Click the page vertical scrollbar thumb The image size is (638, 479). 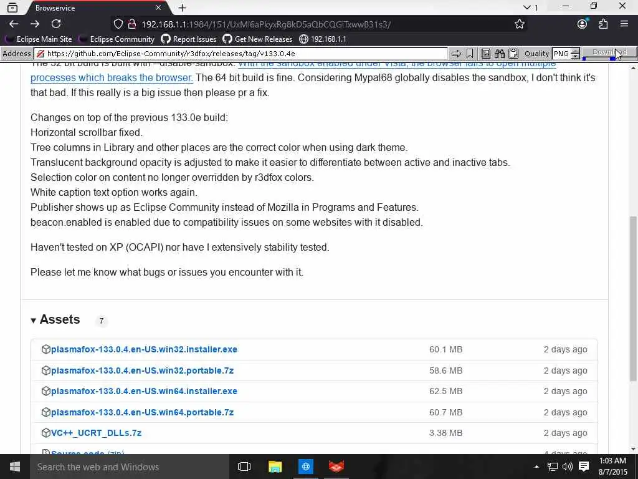tap(633, 299)
